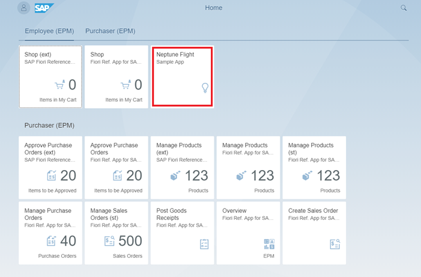Click '0' count on the Shop tile
Image resolution: width=421 pixels, height=277 pixels.
pos(138,85)
